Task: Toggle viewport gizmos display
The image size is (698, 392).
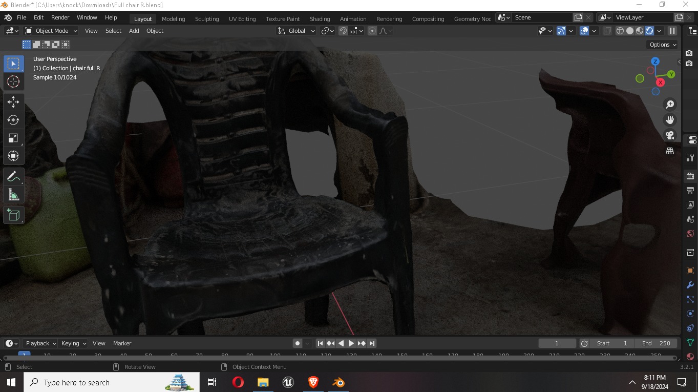Action: tap(561, 31)
